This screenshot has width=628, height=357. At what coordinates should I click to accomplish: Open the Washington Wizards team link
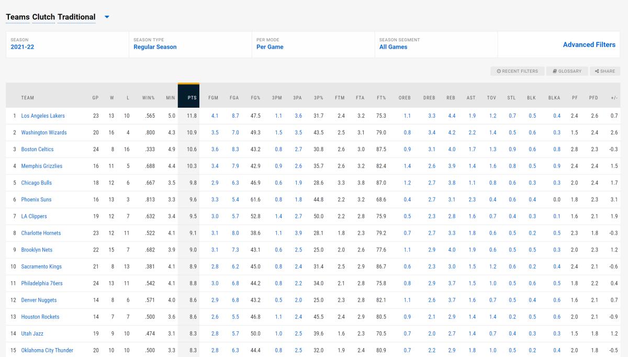(x=44, y=133)
